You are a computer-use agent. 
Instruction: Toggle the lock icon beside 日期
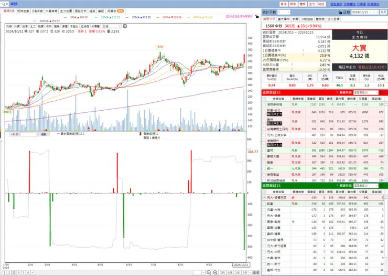tap(340, 12)
